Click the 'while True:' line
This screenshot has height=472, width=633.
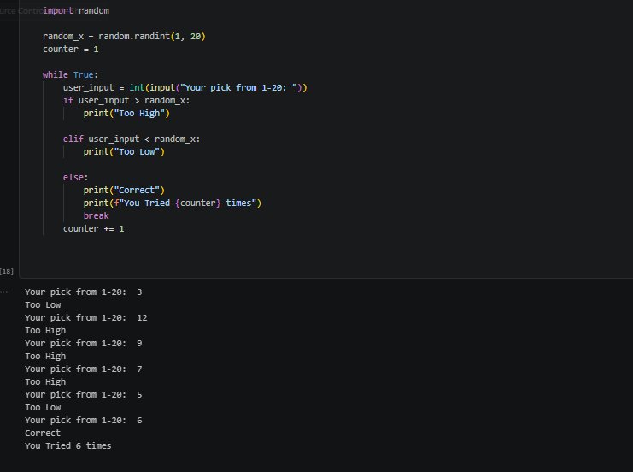[x=70, y=74]
